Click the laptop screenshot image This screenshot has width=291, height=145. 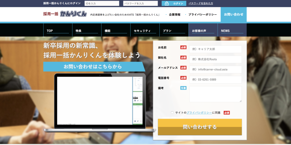click(x=100, y=103)
